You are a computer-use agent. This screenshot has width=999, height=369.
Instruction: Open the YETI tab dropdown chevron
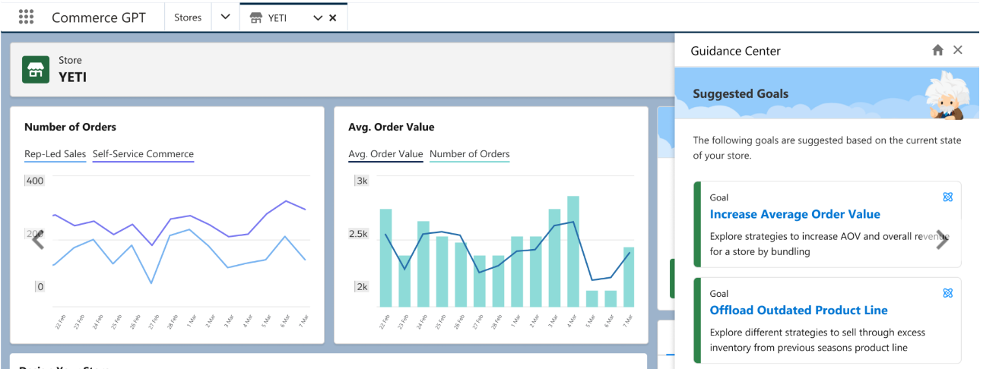pyautogui.click(x=318, y=18)
